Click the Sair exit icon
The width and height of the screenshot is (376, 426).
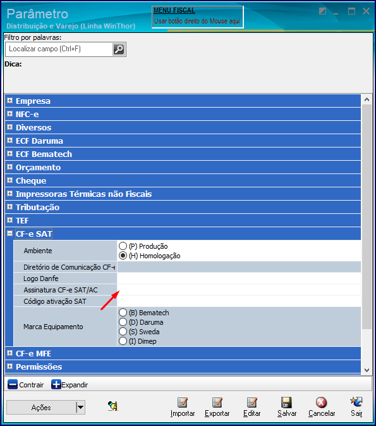pyautogui.click(x=356, y=402)
